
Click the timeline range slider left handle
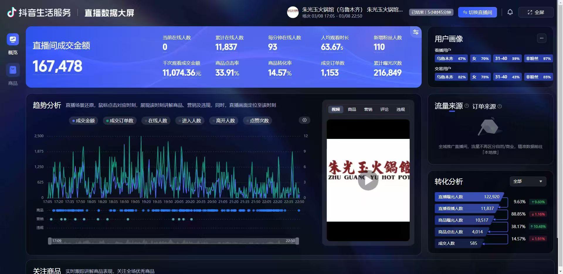coord(50,241)
